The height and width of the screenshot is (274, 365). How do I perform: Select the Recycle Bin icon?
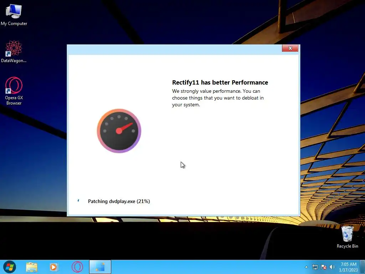[347, 237]
